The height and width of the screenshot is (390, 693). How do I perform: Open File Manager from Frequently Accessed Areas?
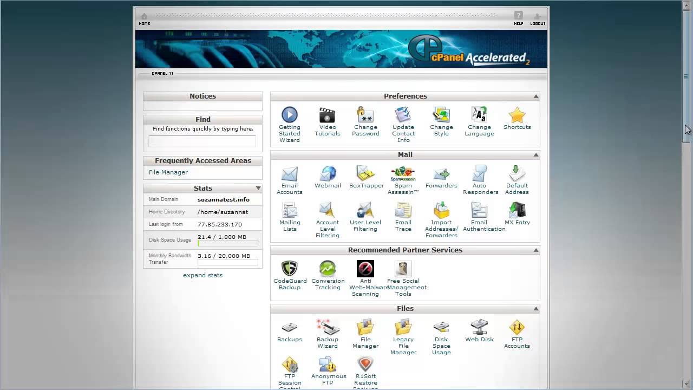point(168,172)
